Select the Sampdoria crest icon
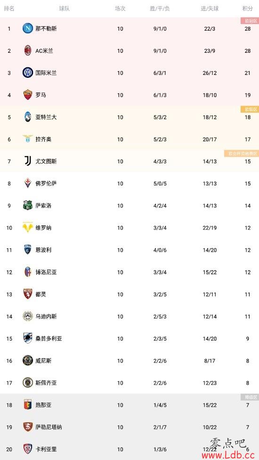The image size is (259, 460). (28, 338)
